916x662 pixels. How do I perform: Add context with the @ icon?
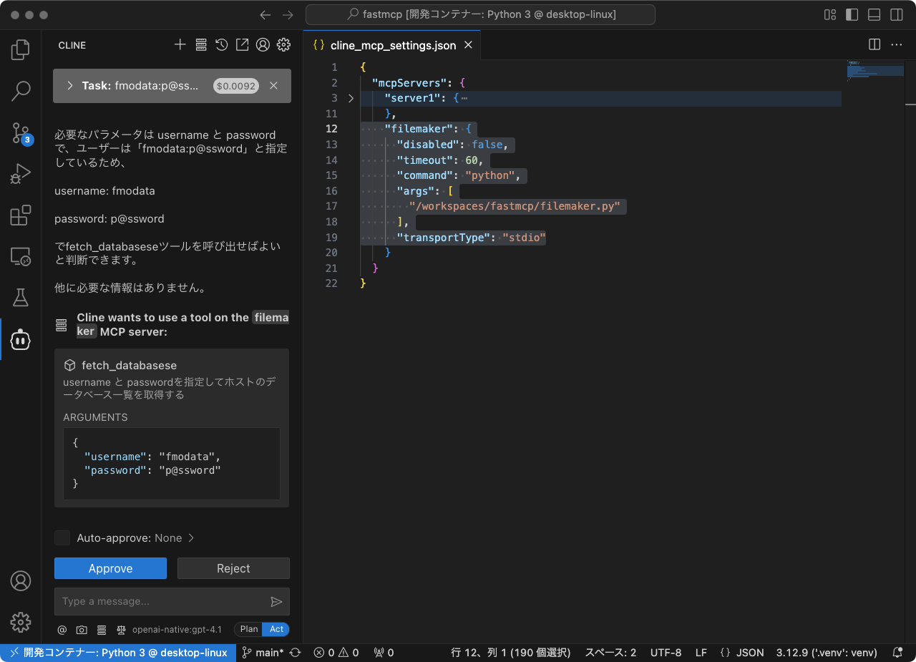[62, 629]
